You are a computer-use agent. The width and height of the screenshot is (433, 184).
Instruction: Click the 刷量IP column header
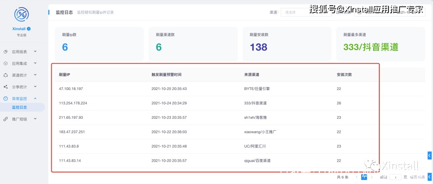[65, 75]
